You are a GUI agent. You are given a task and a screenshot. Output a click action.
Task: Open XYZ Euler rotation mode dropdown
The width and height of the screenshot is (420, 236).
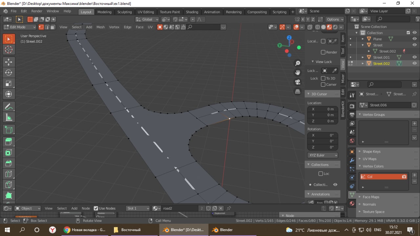(x=323, y=155)
